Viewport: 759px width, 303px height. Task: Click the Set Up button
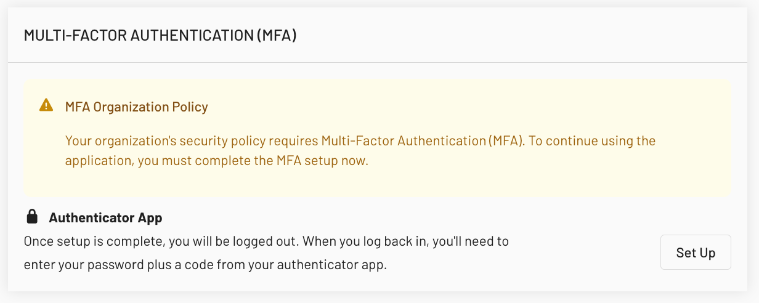click(x=696, y=252)
